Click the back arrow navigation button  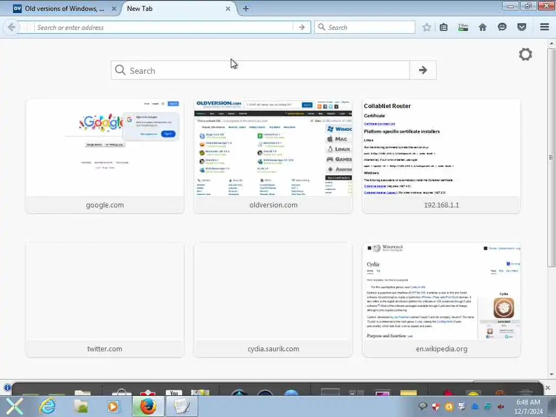(x=11, y=27)
